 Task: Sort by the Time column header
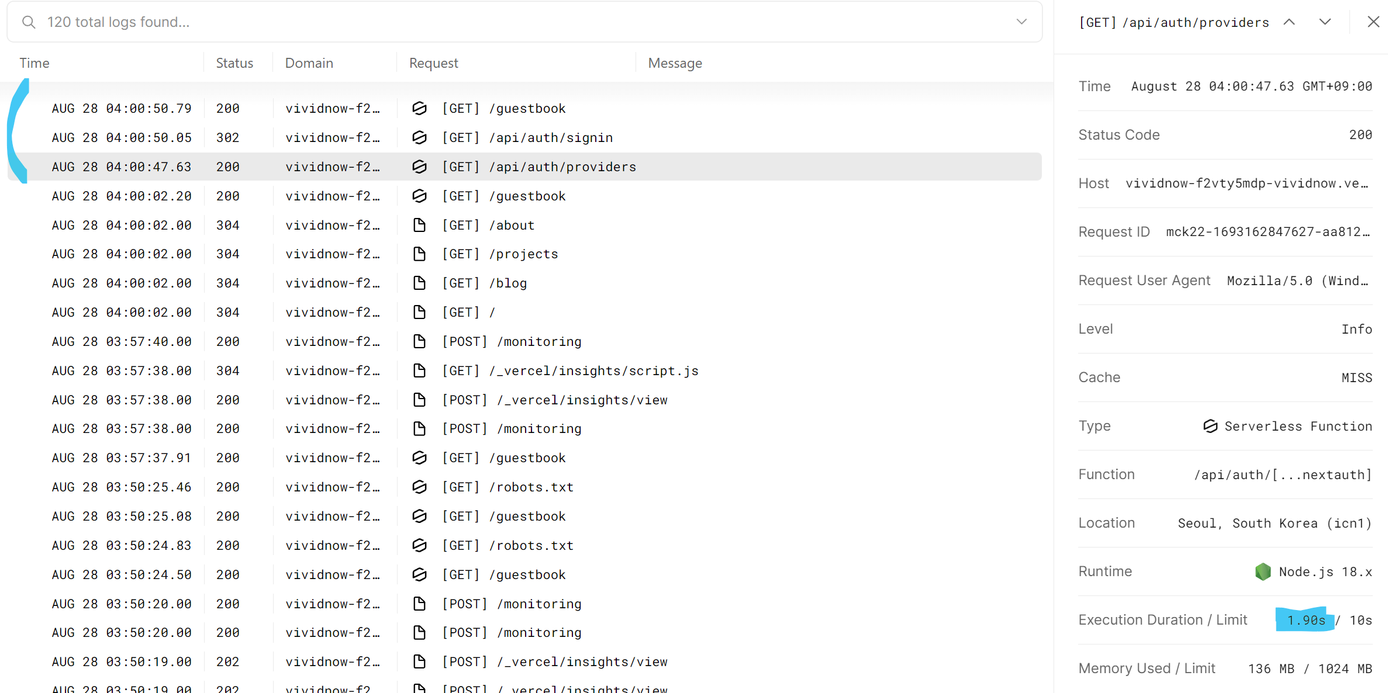click(34, 63)
